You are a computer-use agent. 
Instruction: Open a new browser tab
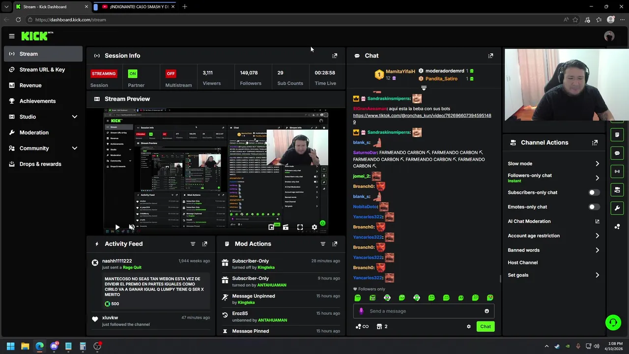[185, 7]
